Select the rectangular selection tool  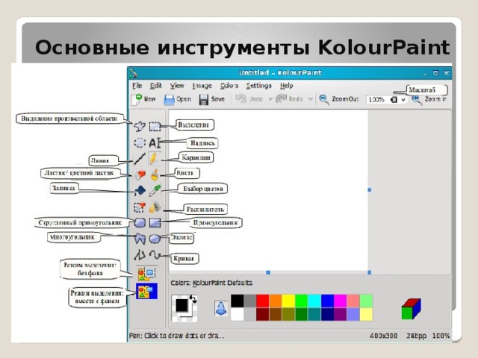tap(155, 126)
